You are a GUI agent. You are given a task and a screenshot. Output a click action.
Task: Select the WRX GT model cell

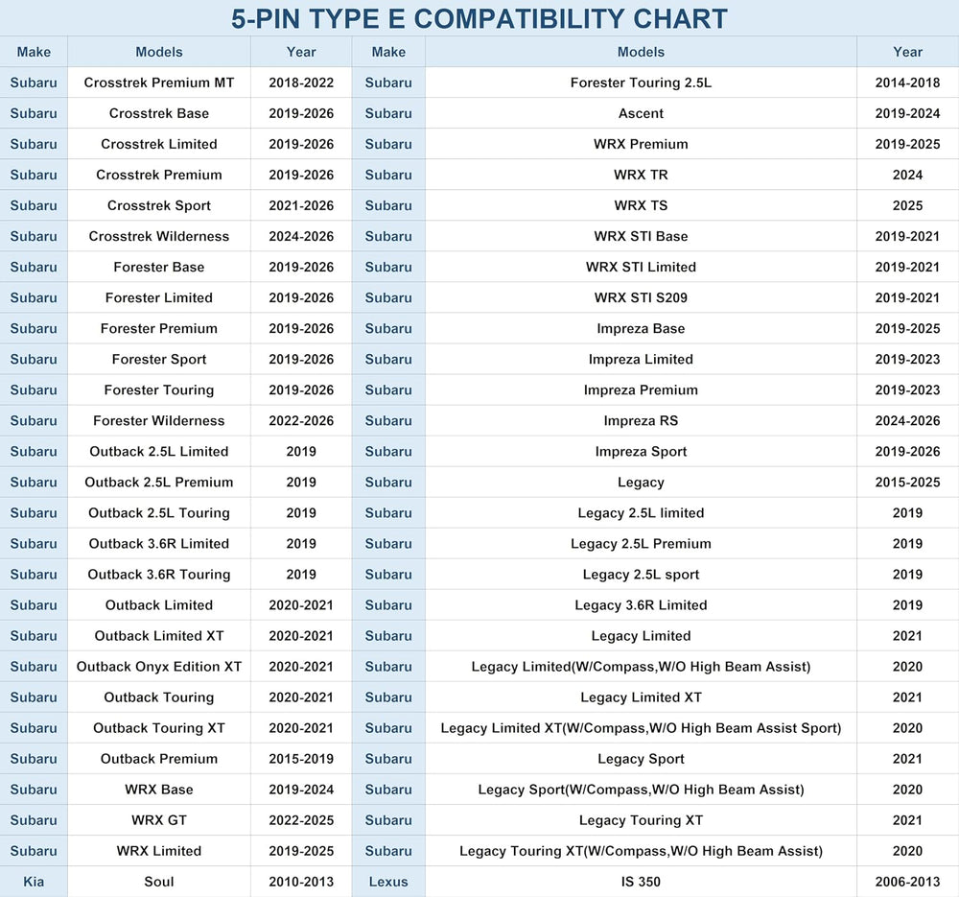coord(159,820)
